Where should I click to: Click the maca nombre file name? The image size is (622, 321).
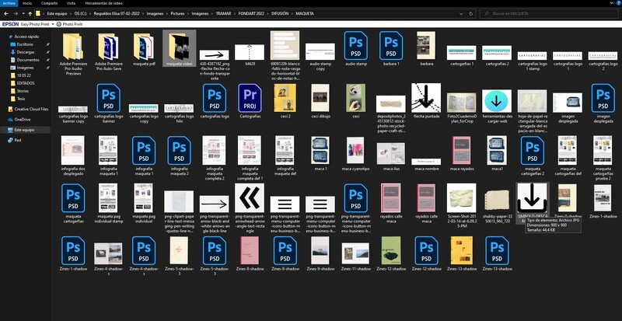[x=426, y=169]
